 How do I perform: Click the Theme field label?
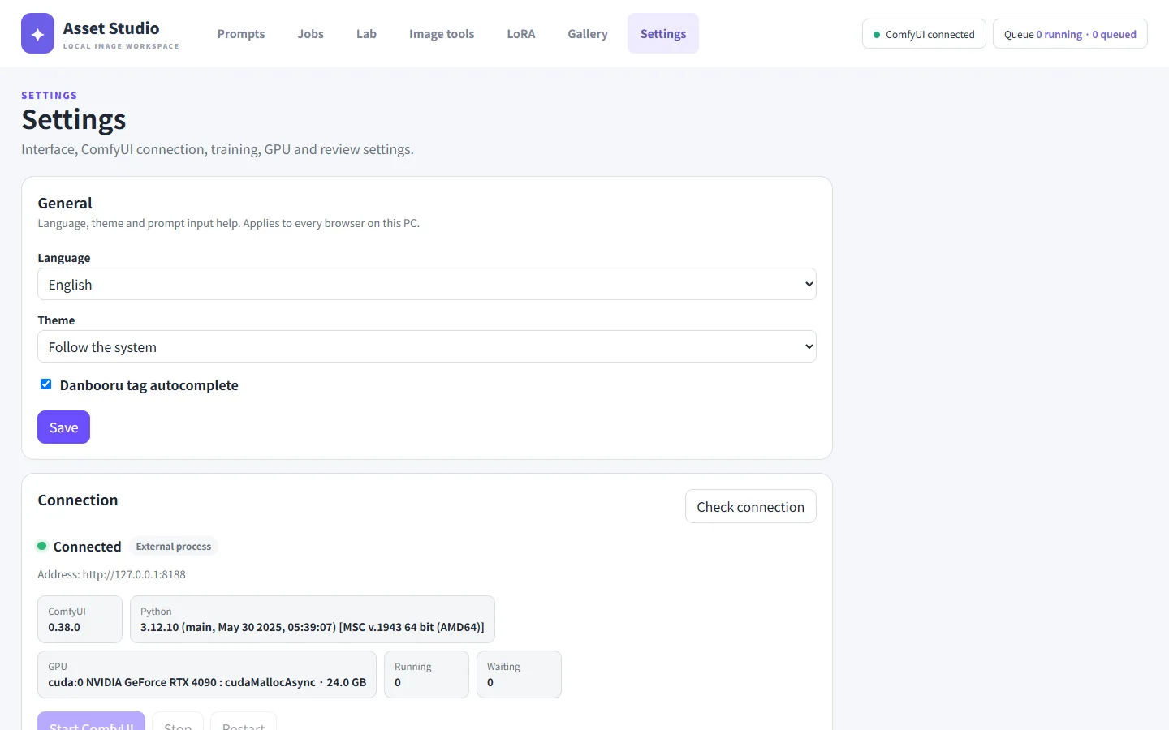click(x=56, y=320)
